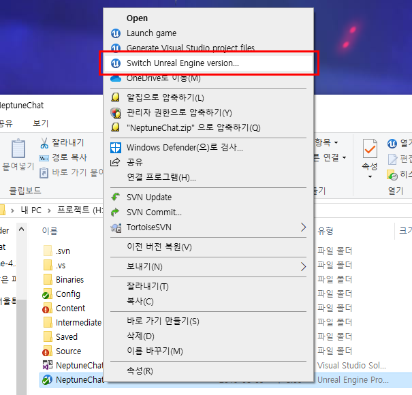Viewport: 412px width, 395px height.
Task: Click the navigation pane scroll up arrow
Action: (x=22, y=229)
